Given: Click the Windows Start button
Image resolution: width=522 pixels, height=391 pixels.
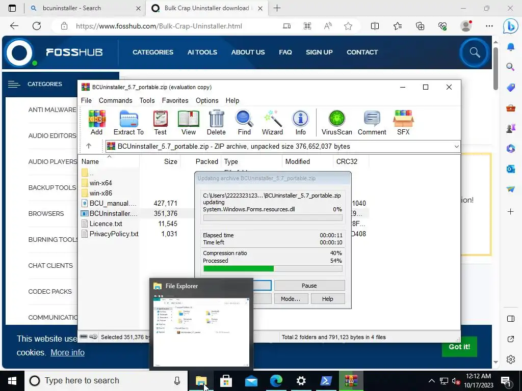Looking at the screenshot, I should [12, 381].
